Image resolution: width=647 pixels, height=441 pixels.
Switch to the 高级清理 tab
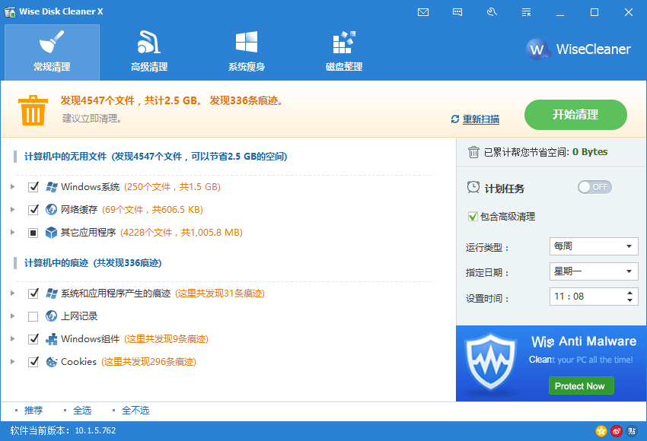click(149, 52)
